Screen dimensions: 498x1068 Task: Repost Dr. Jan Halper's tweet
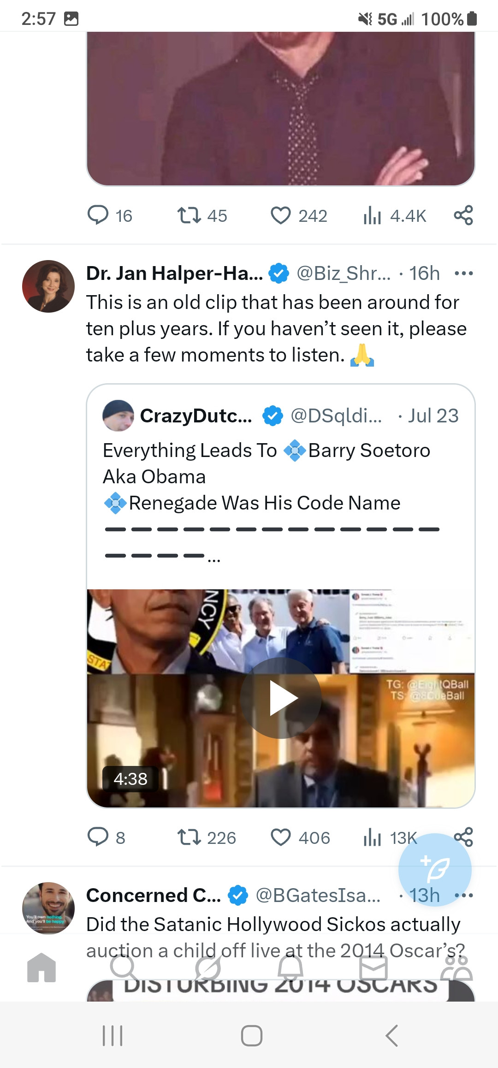click(189, 837)
